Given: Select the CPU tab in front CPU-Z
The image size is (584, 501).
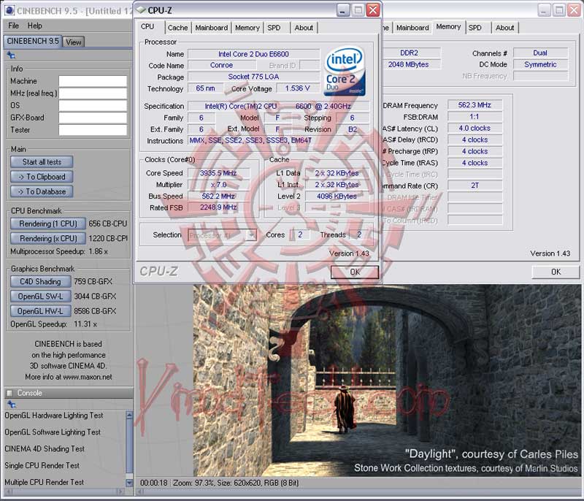Looking at the screenshot, I should coord(147,26).
